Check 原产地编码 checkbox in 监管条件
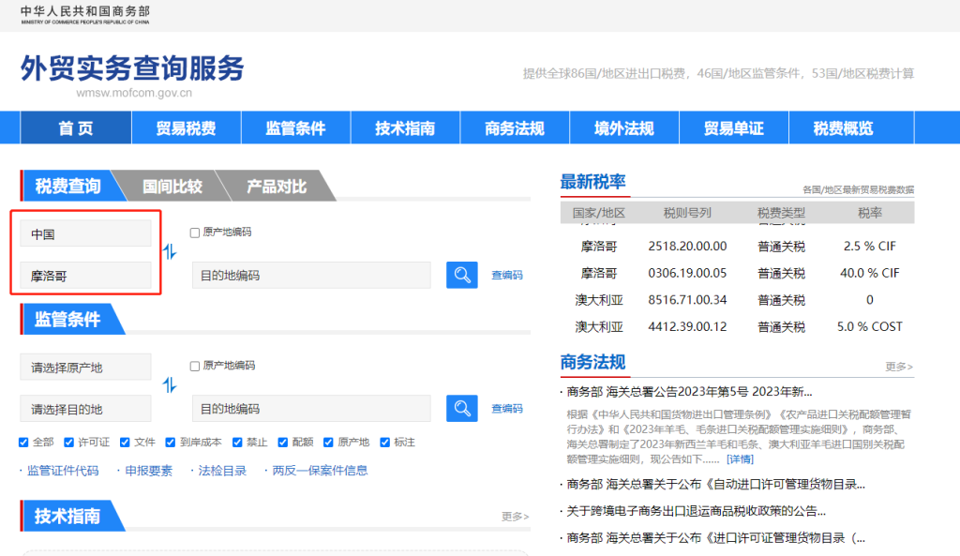 [x=195, y=367]
